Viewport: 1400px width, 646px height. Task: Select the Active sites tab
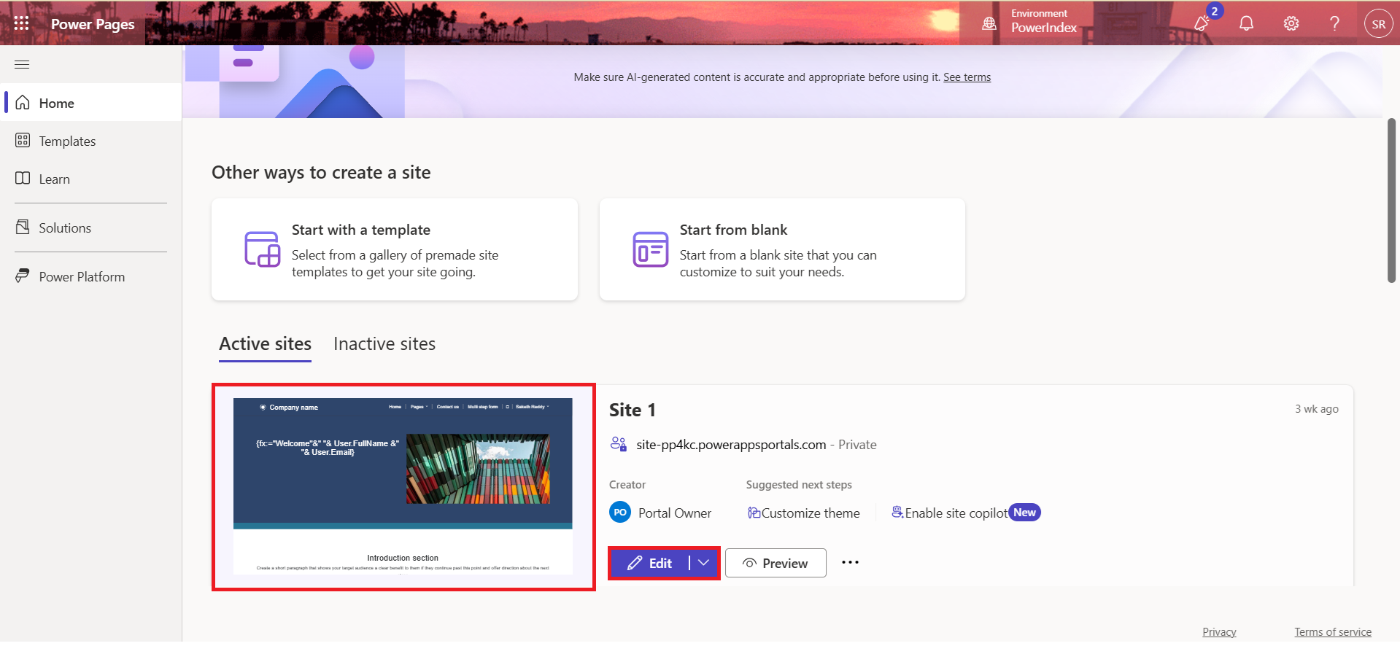coord(265,344)
